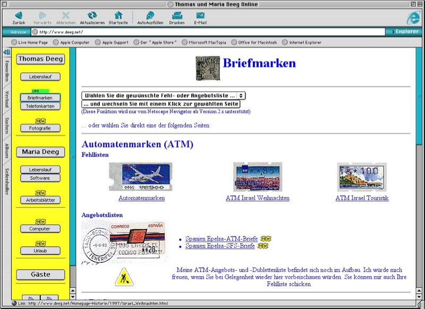Screen dimensions: 425x309
Task: Open the Fehl- oder Angebotsliste dropdown
Action: 163,96
